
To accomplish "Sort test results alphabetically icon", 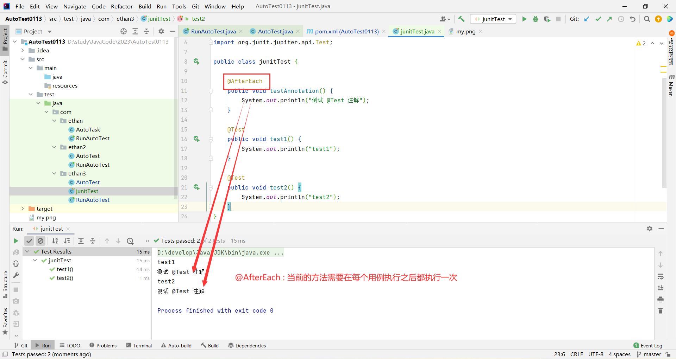I will pyautogui.click(x=55, y=241).
